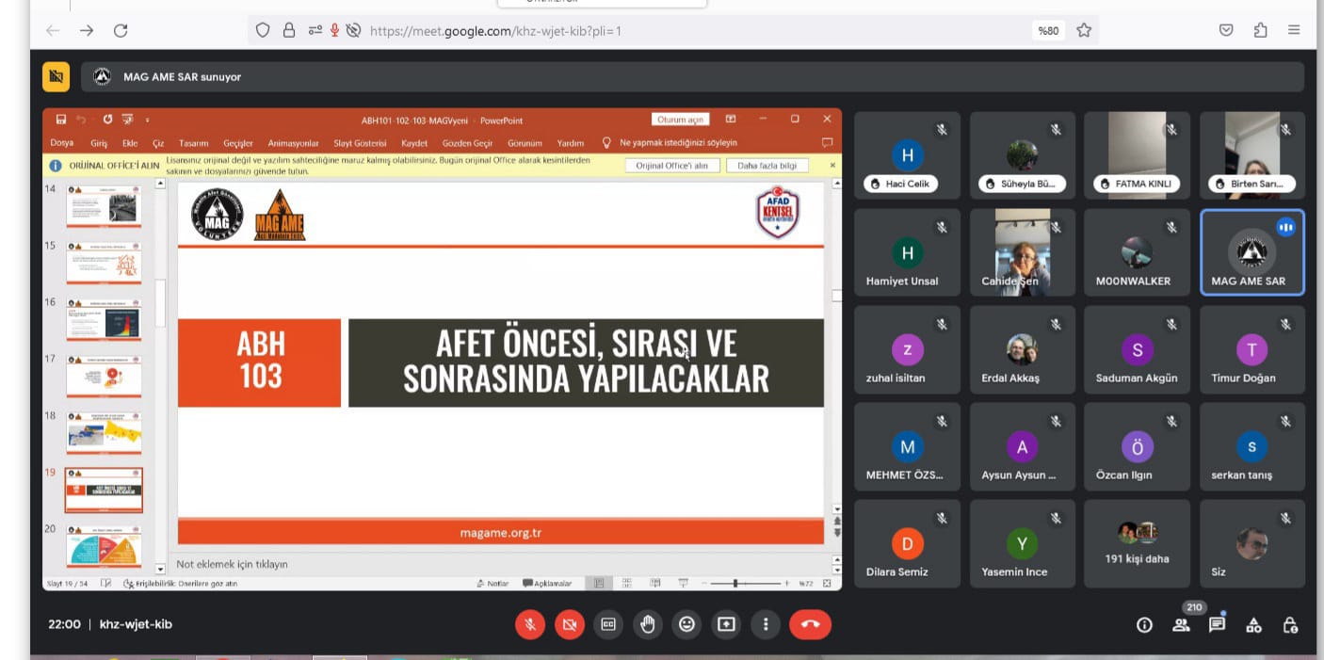The height and width of the screenshot is (660, 1324).
Task: Bookmark this page with the star icon
Action: pos(1084,30)
